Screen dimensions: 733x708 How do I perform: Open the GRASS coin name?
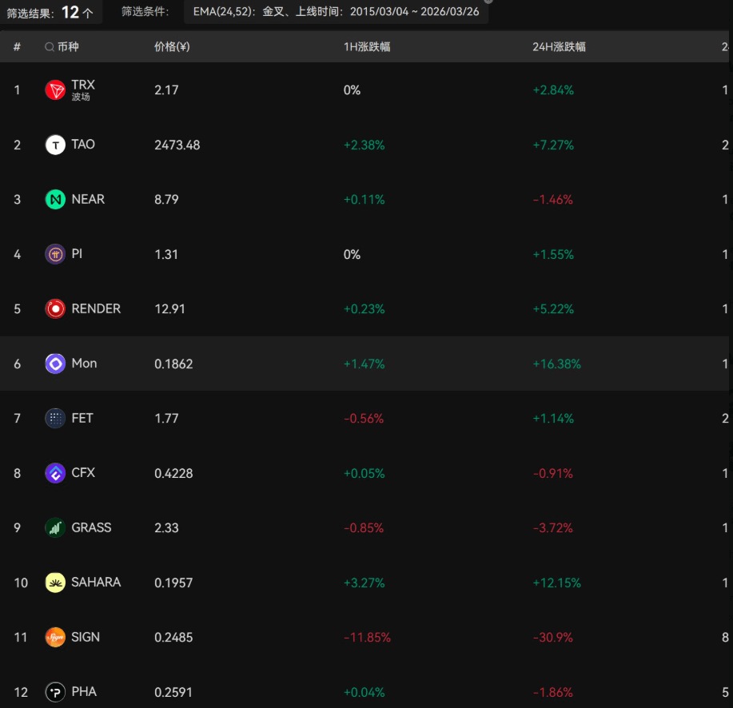[x=91, y=527]
